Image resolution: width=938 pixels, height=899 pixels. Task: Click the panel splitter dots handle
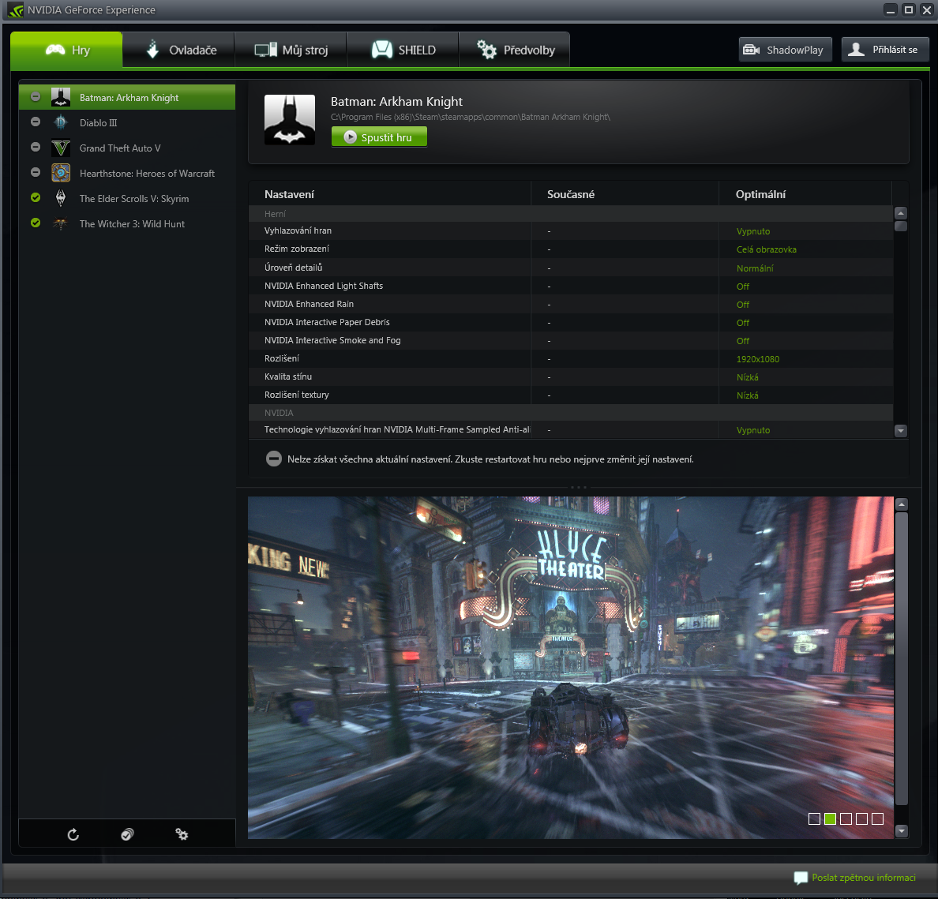click(579, 488)
